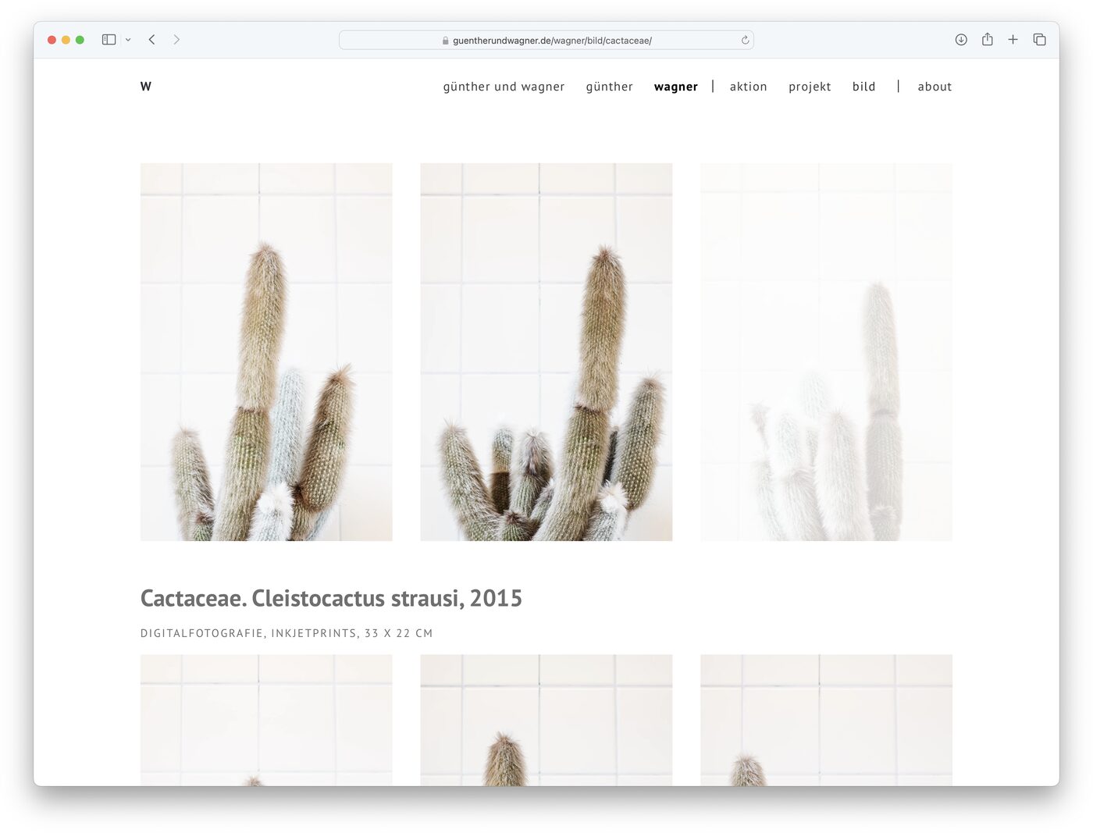Image resolution: width=1093 pixels, height=833 pixels.
Task: Close the Safari window with red button
Action: 52,40
